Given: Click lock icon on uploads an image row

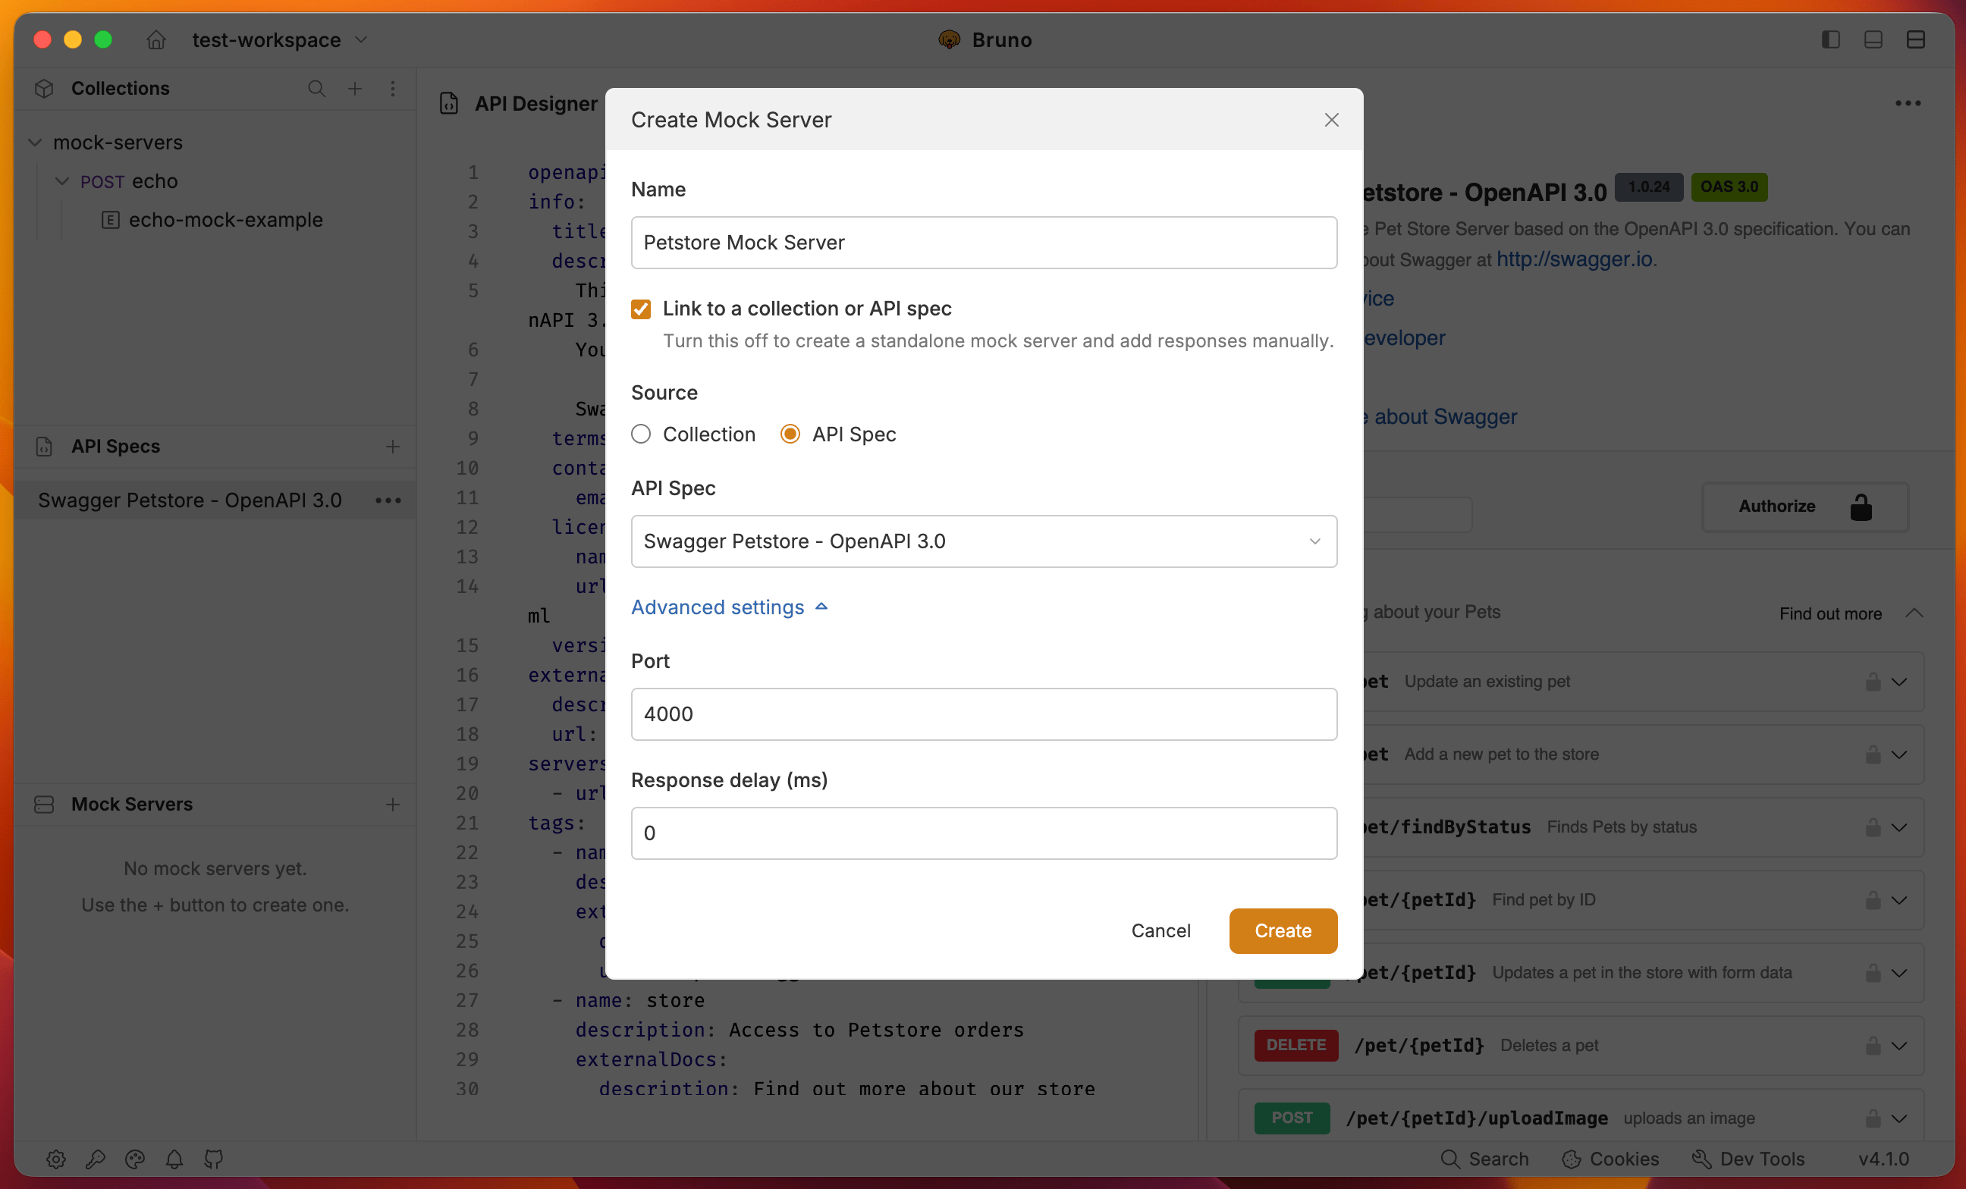Looking at the screenshot, I should (x=1873, y=1118).
